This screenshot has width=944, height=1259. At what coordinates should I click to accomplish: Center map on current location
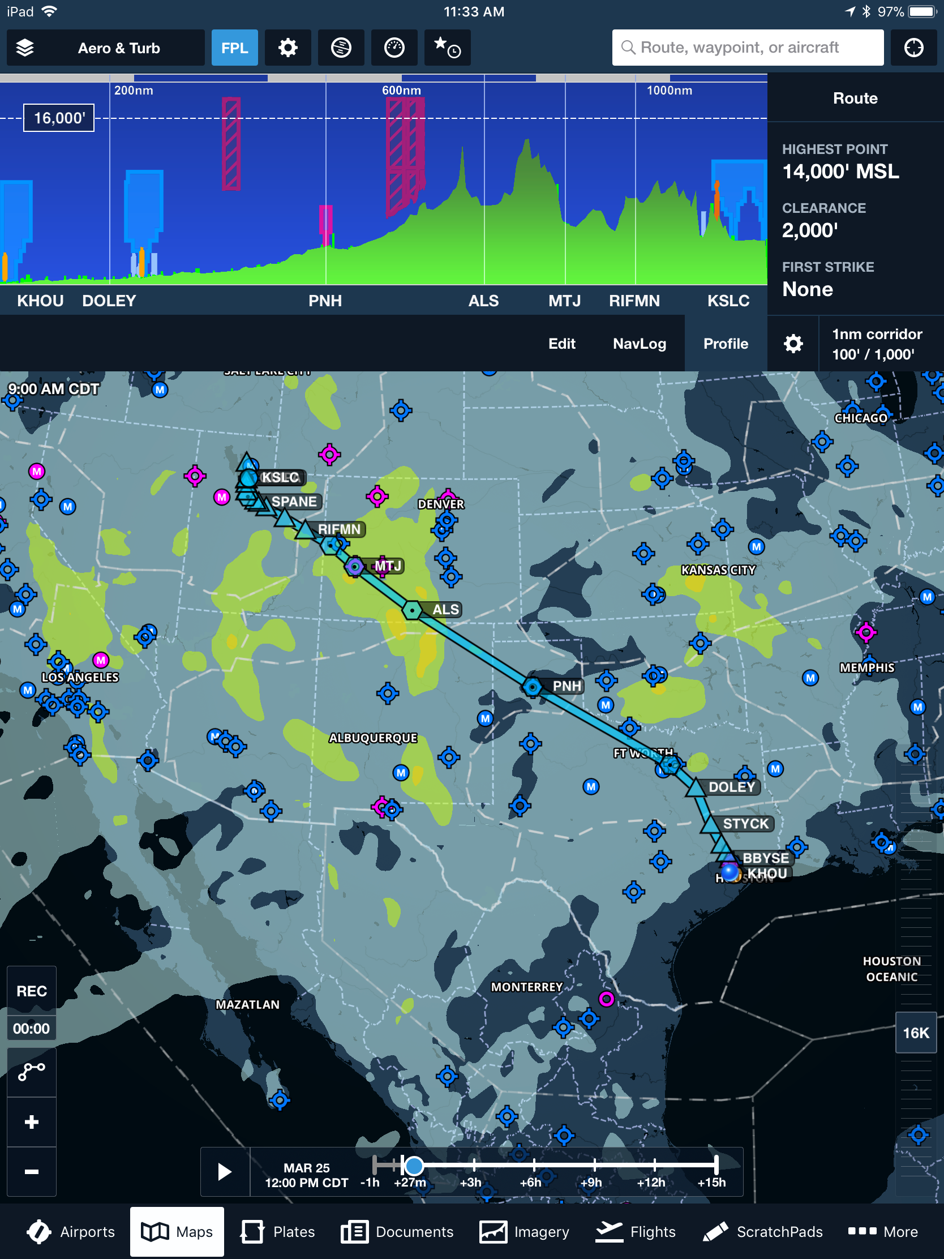(913, 48)
